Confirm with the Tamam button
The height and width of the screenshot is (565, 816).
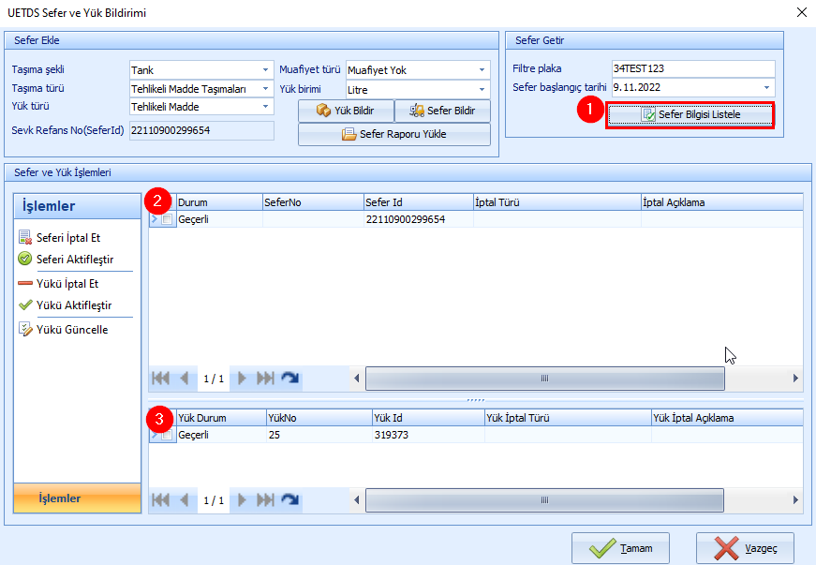click(620, 548)
